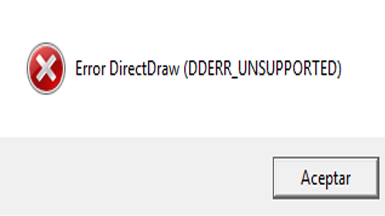Screen dimensions: 385x216
Task: Click the 'Aceptar' label text
Action: click(326, 178)
